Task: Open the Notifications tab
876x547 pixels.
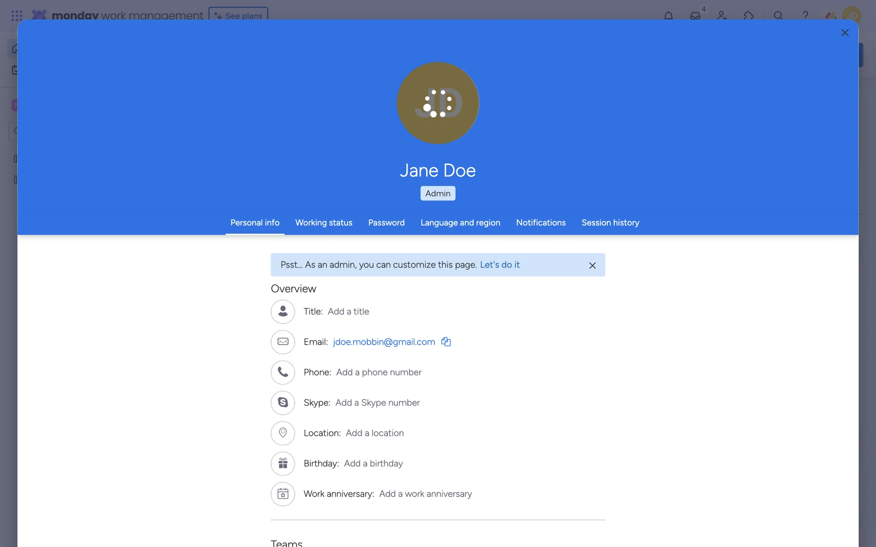Action: coord(541,222)
